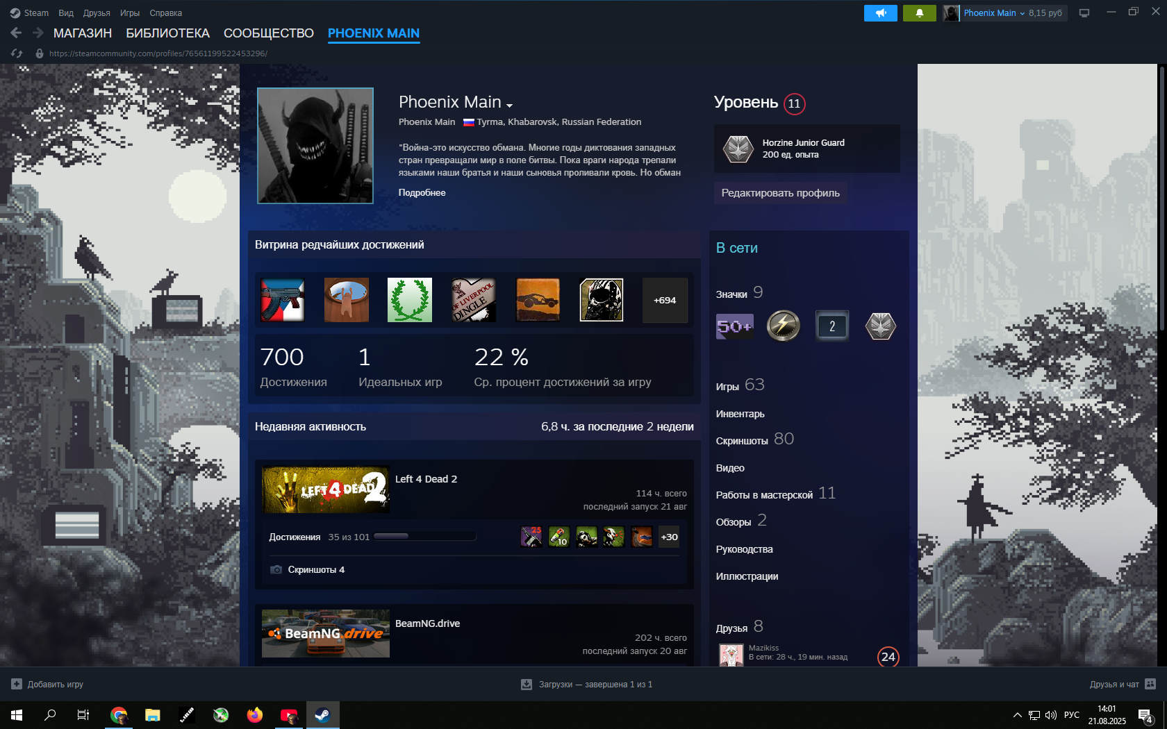This screenshot has width=1167, height=729.
Task: Open the green laurel wreath achievement
Action: (410, 300)
